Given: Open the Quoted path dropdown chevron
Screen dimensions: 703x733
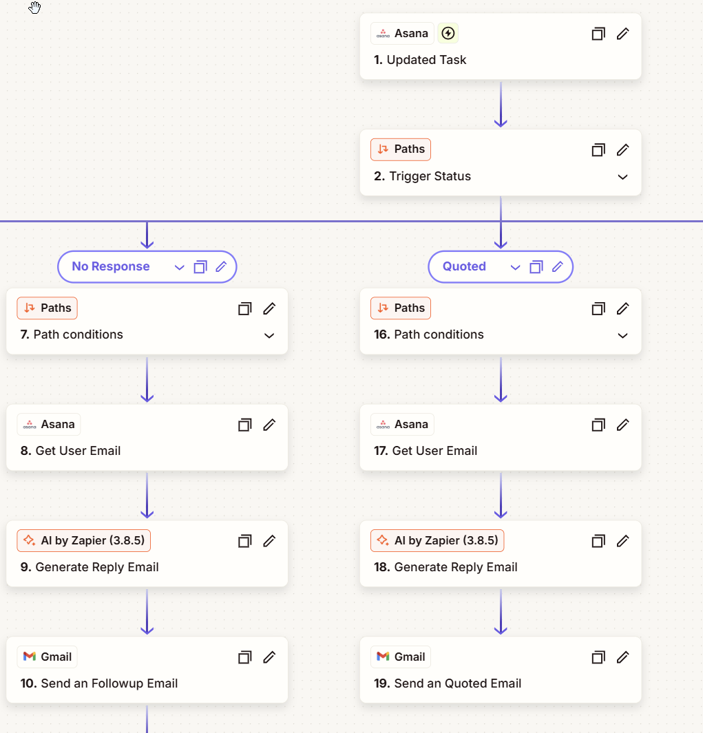Looking at the screenshot, I should point(515,268).
